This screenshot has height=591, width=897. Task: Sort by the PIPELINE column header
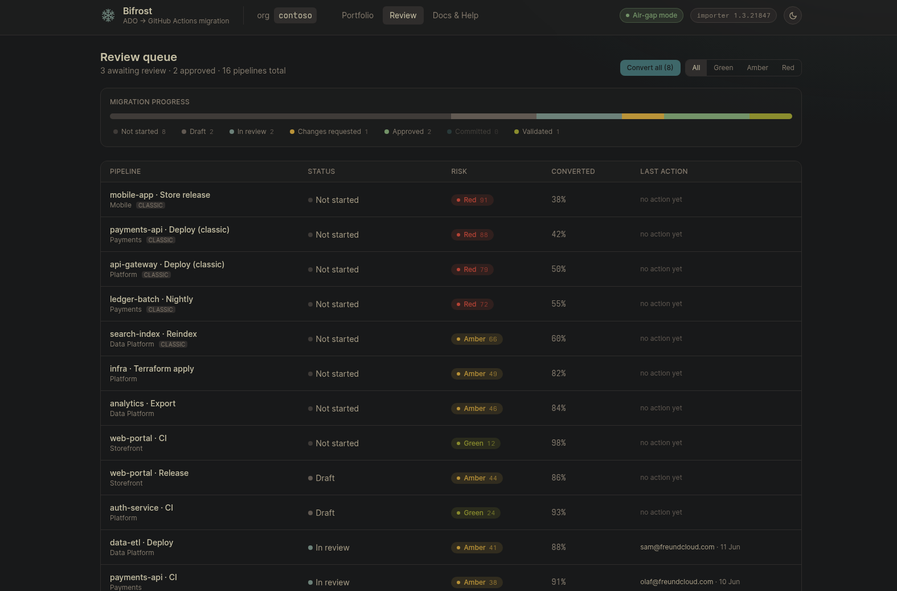(125, 172)
